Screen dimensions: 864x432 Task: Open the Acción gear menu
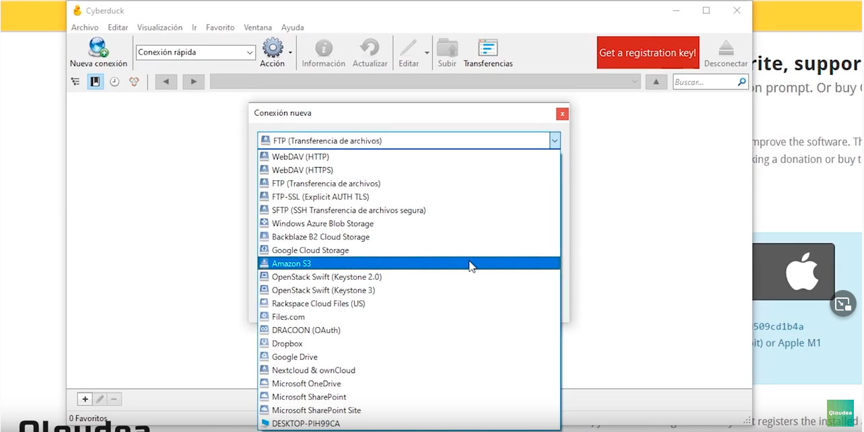[272, 48]
